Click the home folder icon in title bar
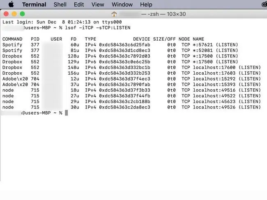 (x=114, y=14)
